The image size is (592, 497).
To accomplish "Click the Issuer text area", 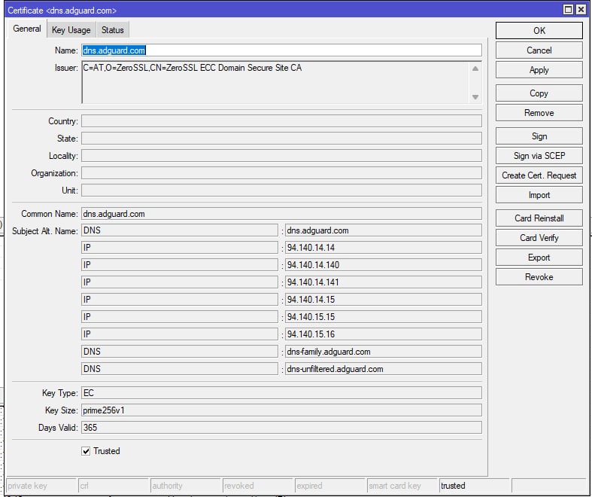I will (281, 82).
